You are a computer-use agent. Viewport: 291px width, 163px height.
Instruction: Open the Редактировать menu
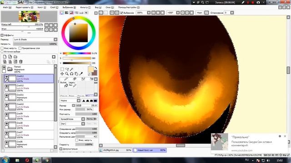coord(24,7)
